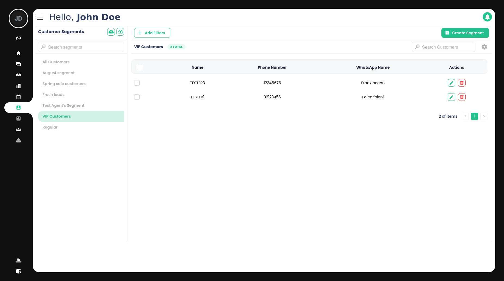Select the Home icon in the sidebar
504x281 pixels.
[x=18, y=53]
